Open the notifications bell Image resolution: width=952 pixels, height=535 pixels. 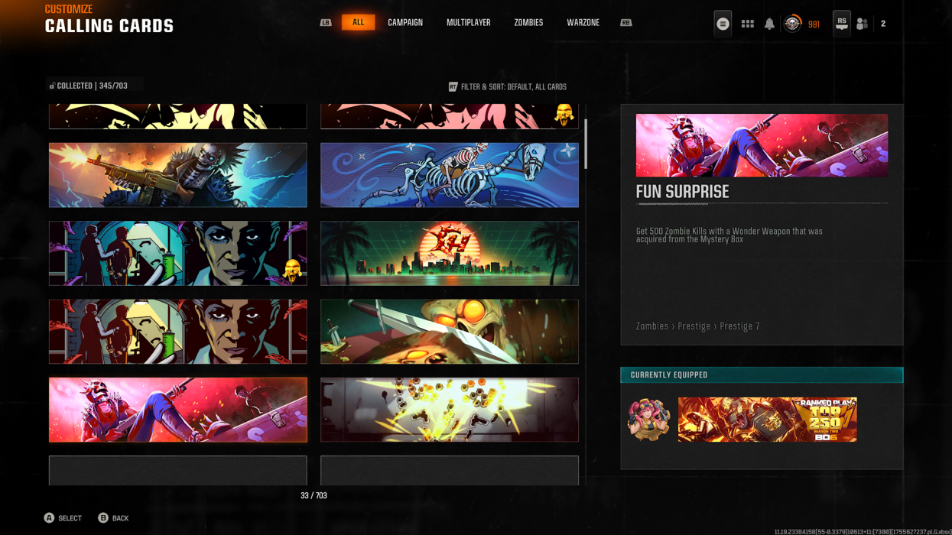coord(769,24)
